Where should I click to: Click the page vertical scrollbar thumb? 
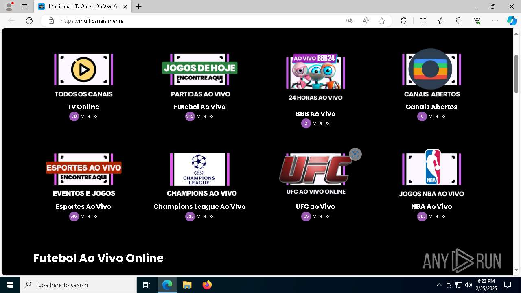[x=516, y=74]
